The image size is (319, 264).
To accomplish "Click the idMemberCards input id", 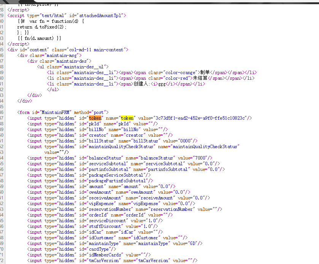I will pyautogui.click(x=105, y=255).
